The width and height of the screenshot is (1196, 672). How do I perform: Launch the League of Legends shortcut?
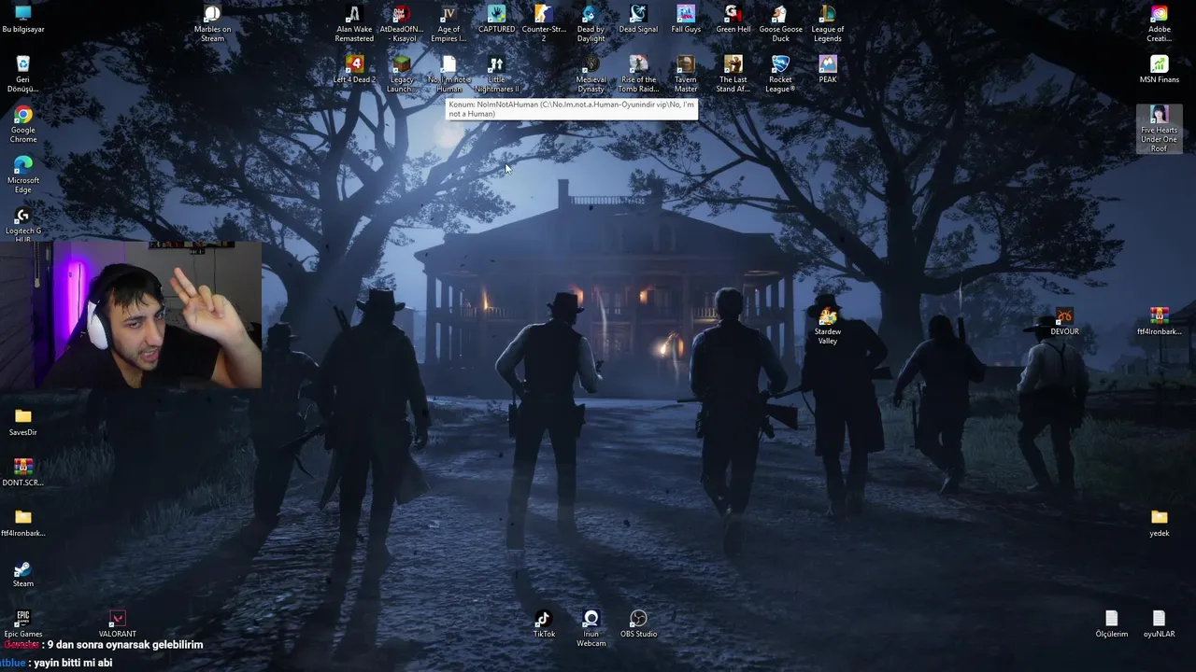(x=827, y=23)
